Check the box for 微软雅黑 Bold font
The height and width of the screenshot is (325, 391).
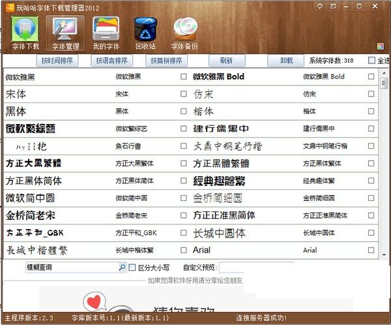[x=371, y=76]
